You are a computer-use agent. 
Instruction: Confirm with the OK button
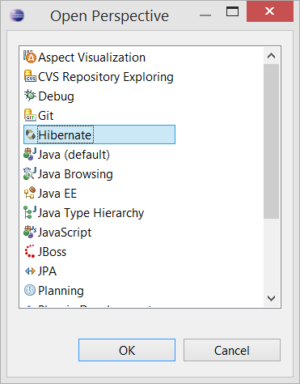click(x=127, y=350)
